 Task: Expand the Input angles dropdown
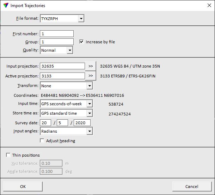click(x=90, y=131)
